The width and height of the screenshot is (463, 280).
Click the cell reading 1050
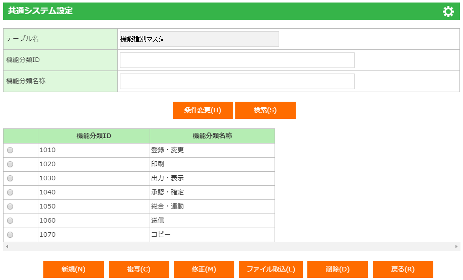tap(94, 206)
